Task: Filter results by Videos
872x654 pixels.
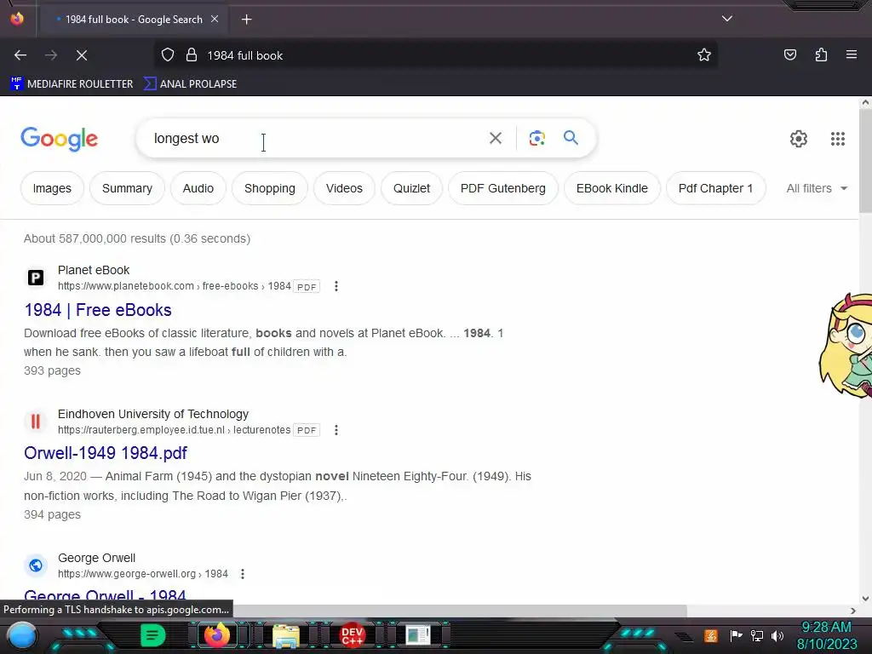Action: click(x=344, y=188)
